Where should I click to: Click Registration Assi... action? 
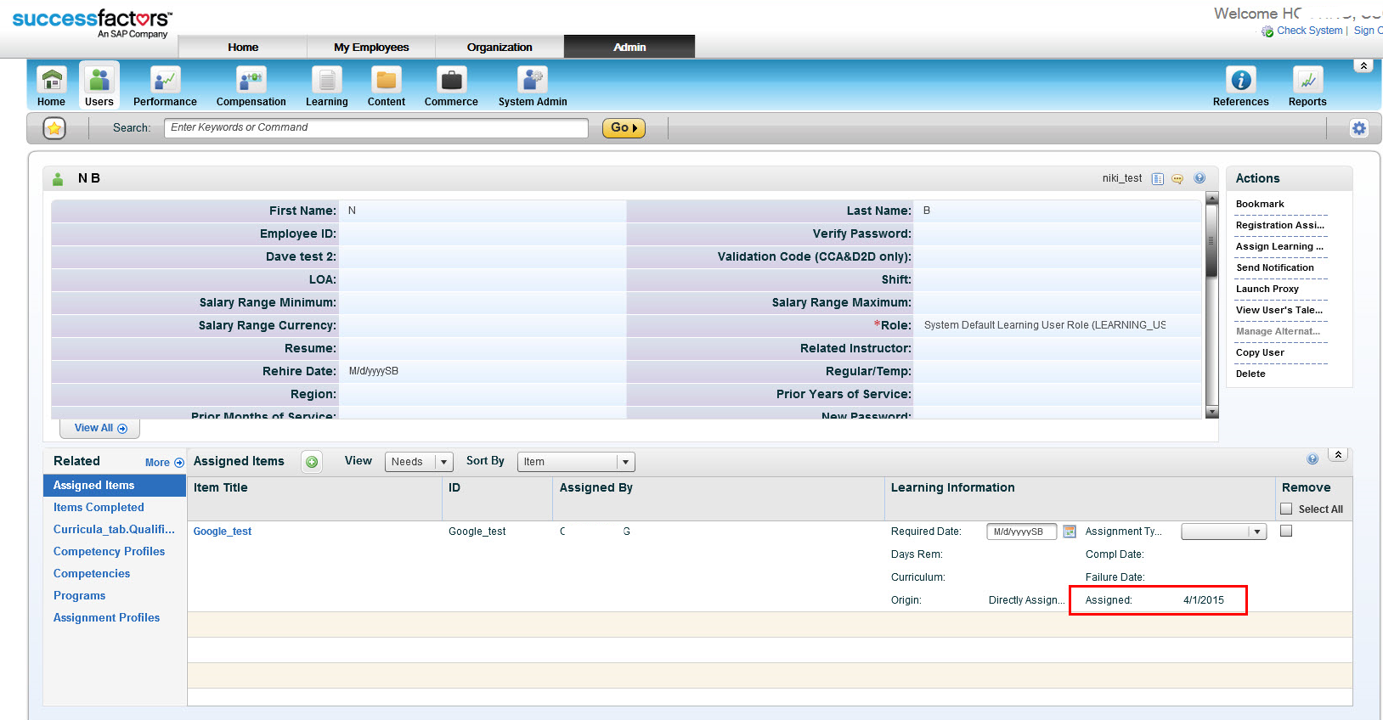point(1279,225)
